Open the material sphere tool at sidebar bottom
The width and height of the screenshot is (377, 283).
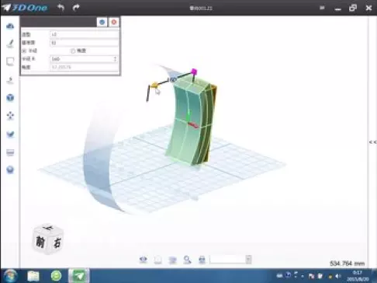pos(10,169)
